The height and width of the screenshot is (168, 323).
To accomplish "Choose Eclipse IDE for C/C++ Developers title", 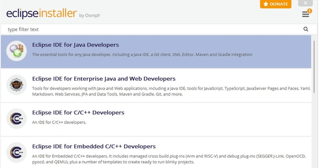I will pyautogui.click(x=78, y=113).
